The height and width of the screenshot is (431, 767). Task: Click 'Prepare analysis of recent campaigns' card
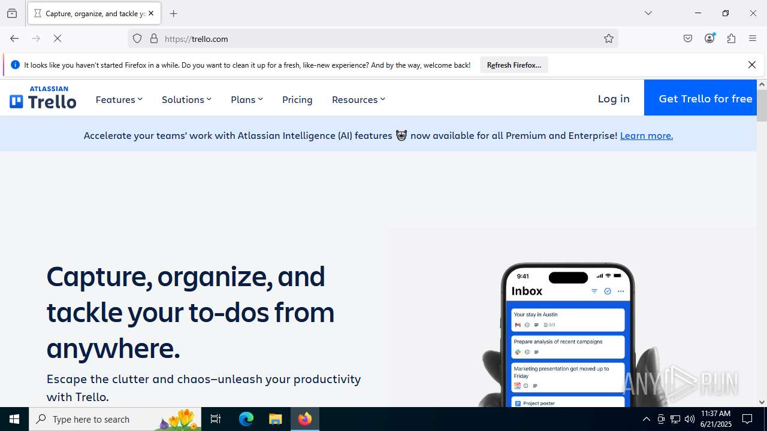568,347
